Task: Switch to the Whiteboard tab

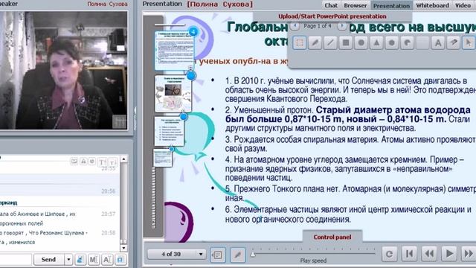Action: (x=432, y=5)
